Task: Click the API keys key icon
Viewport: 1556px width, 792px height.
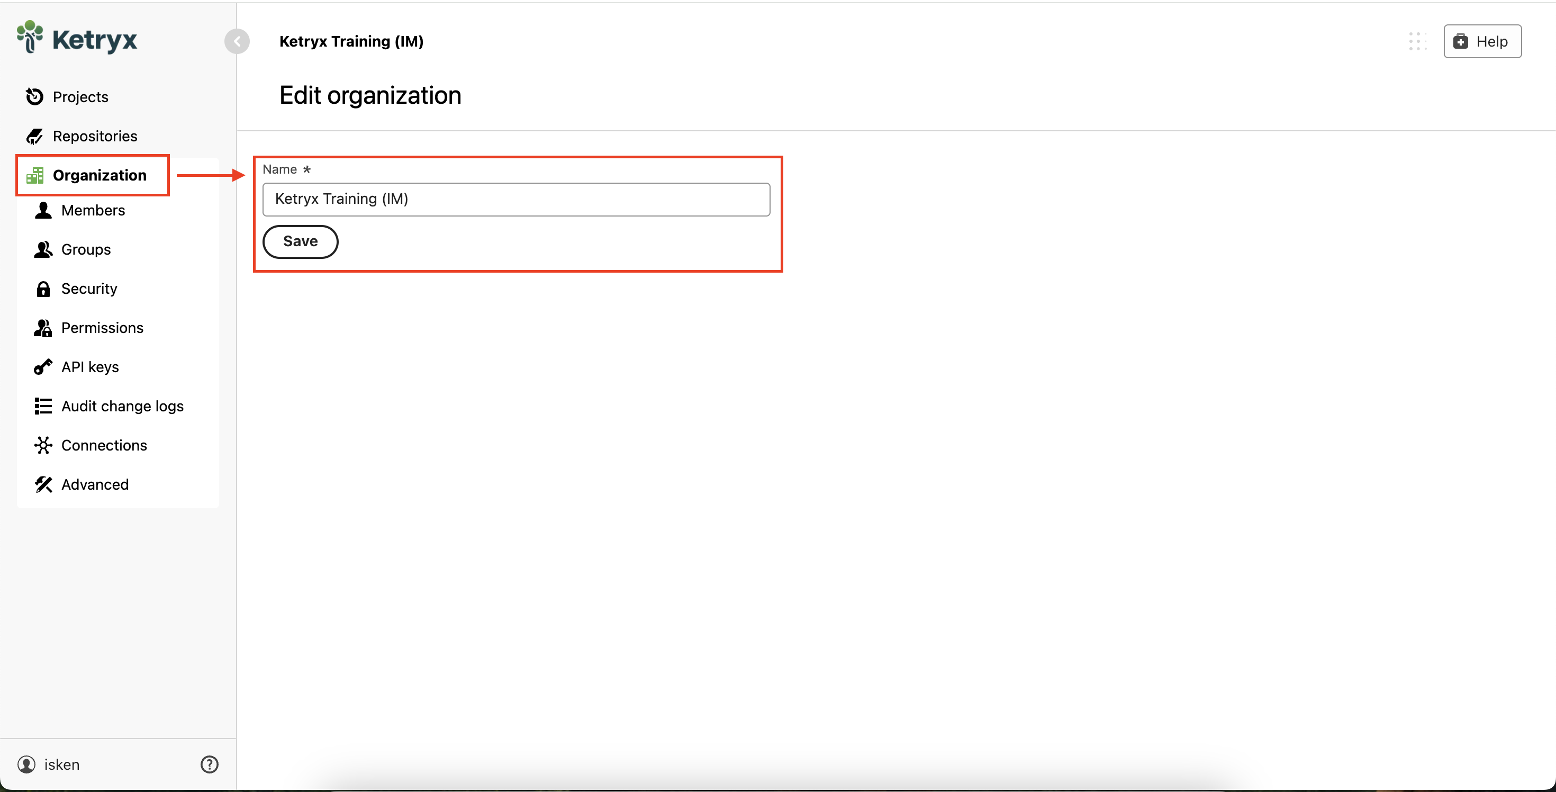Action: (43, 367)
